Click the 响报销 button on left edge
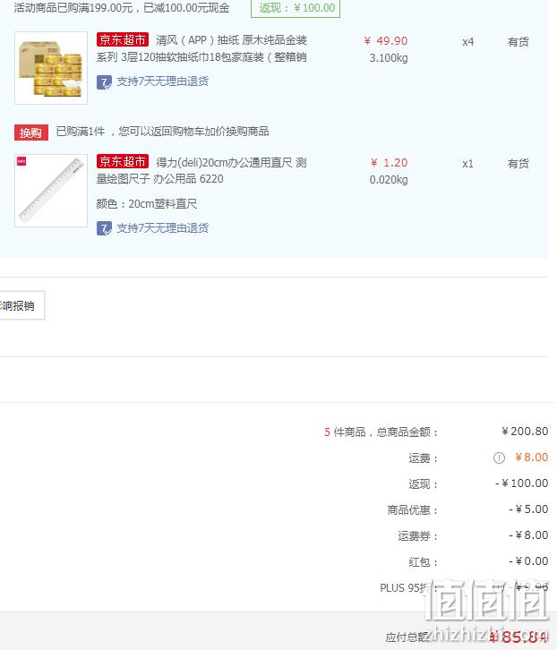Image resolution: width=557 pixels, height=650 pixels. click(x=22, y=305)
